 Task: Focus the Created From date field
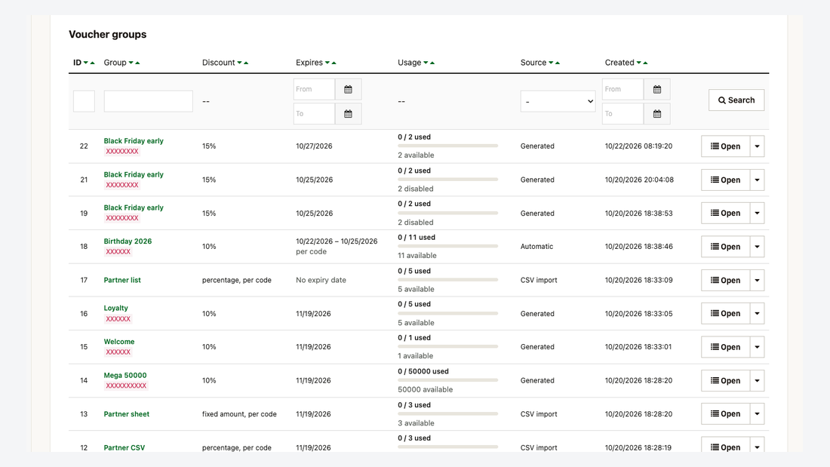click(623, 89)
